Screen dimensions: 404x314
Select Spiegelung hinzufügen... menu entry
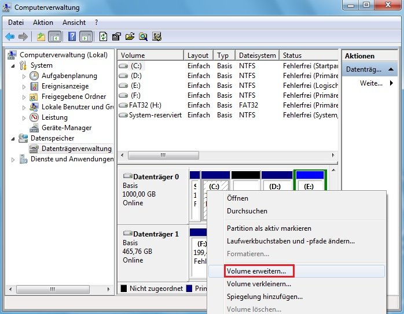[296, 297]
